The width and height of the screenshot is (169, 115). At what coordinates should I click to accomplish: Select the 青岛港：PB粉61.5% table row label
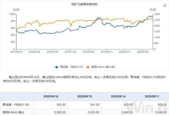[x=16, y=105]
